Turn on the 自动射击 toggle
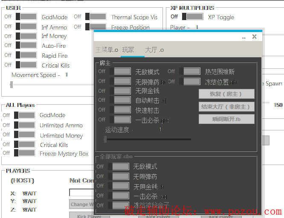Image resolution: width=284 pixels, height=218 pixels. click(120, 100)
